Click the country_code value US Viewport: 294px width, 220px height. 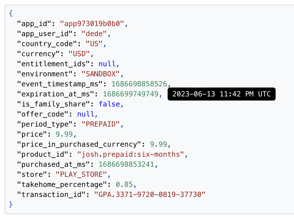(x=94, y=44)
